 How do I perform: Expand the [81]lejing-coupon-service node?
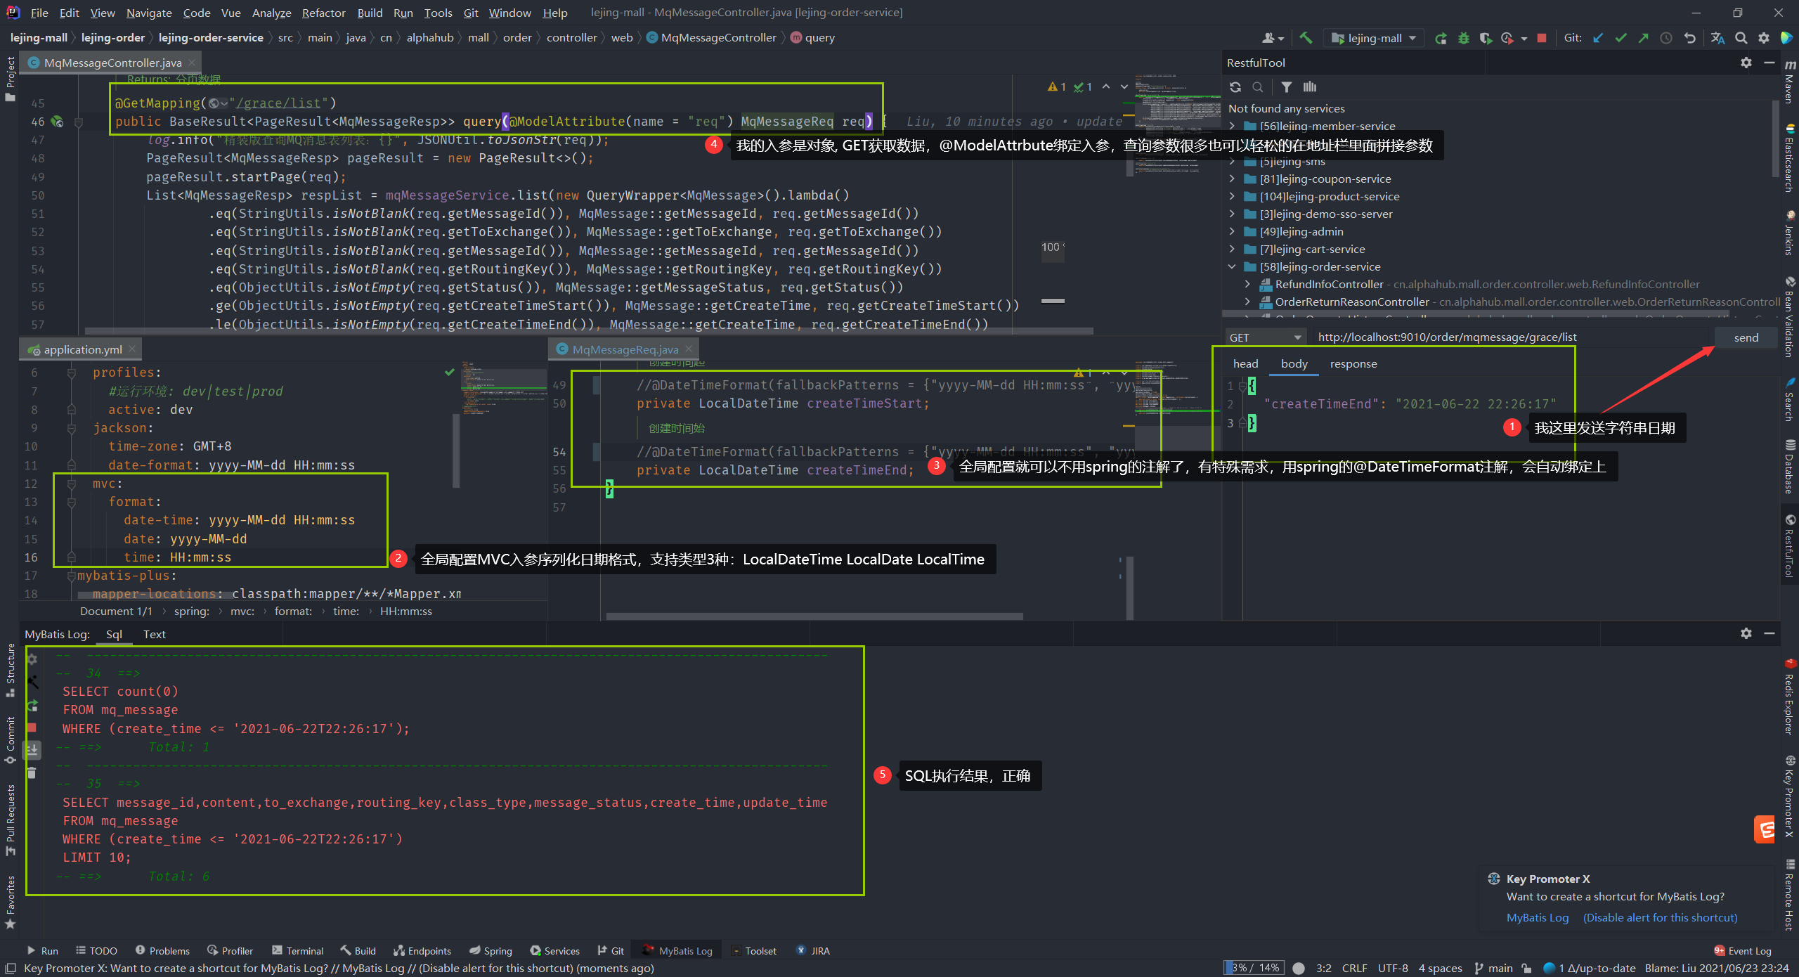1232,179
